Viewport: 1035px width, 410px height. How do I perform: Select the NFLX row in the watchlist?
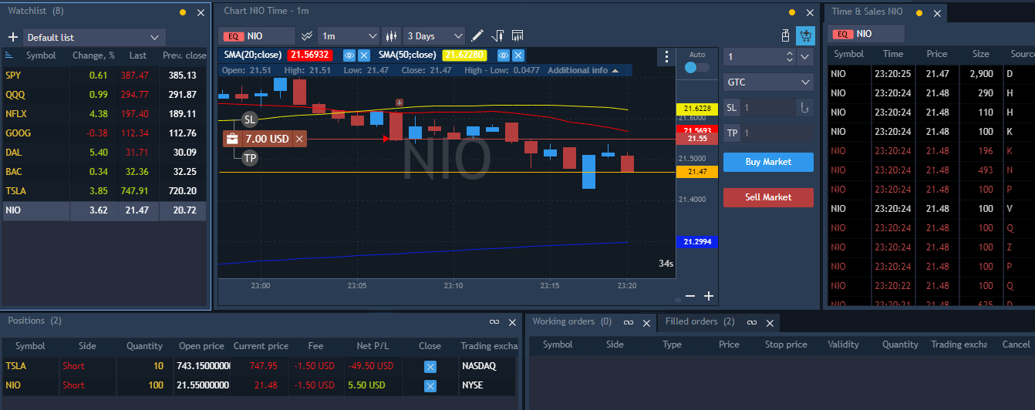point(104,114)
